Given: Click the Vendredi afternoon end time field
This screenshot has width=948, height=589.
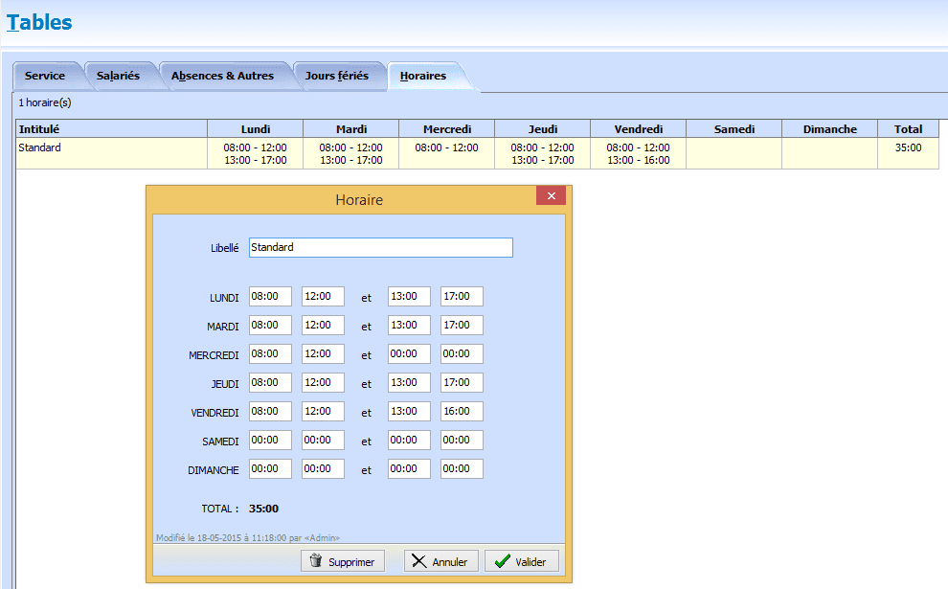Looking at the screenshot, I should 462,412.
